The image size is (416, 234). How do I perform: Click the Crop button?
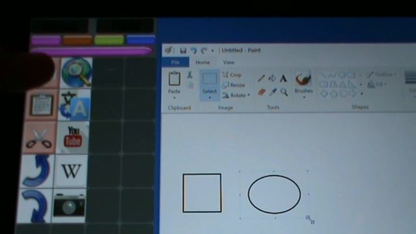[232, 75]
